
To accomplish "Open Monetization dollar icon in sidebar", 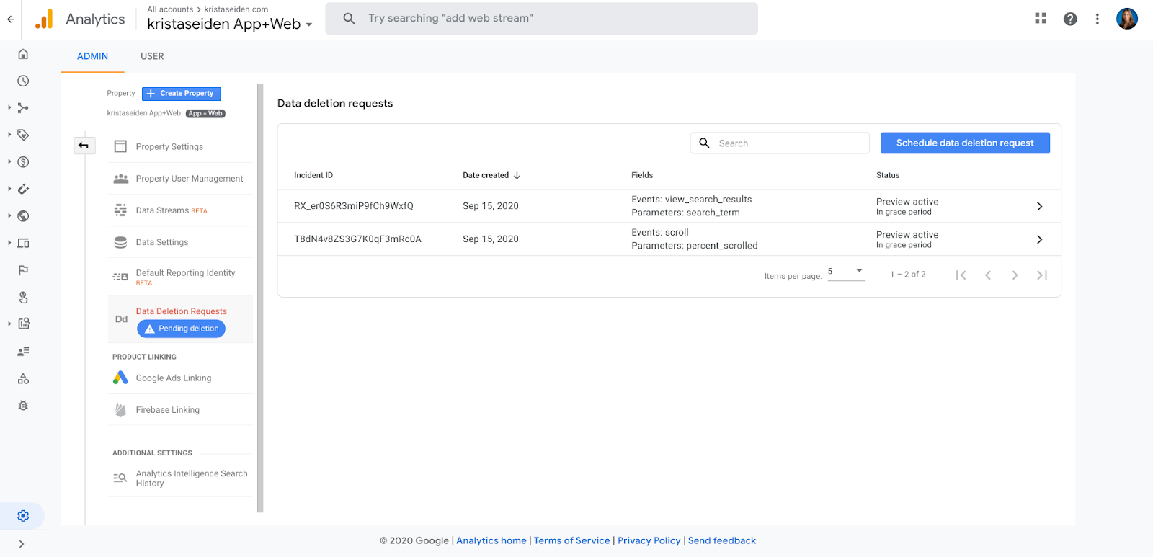I will click(x=23, y=162).
